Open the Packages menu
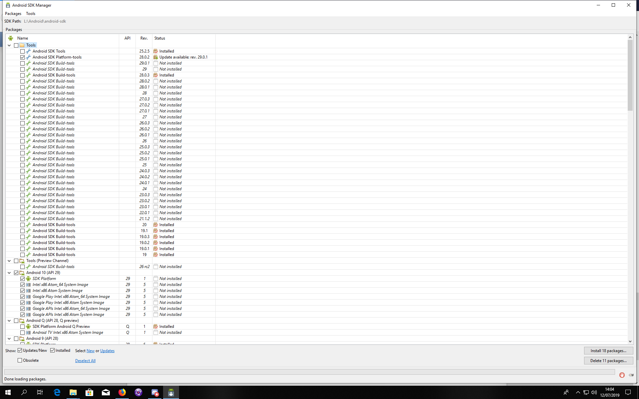639x399 pixels. click(13, 14)
